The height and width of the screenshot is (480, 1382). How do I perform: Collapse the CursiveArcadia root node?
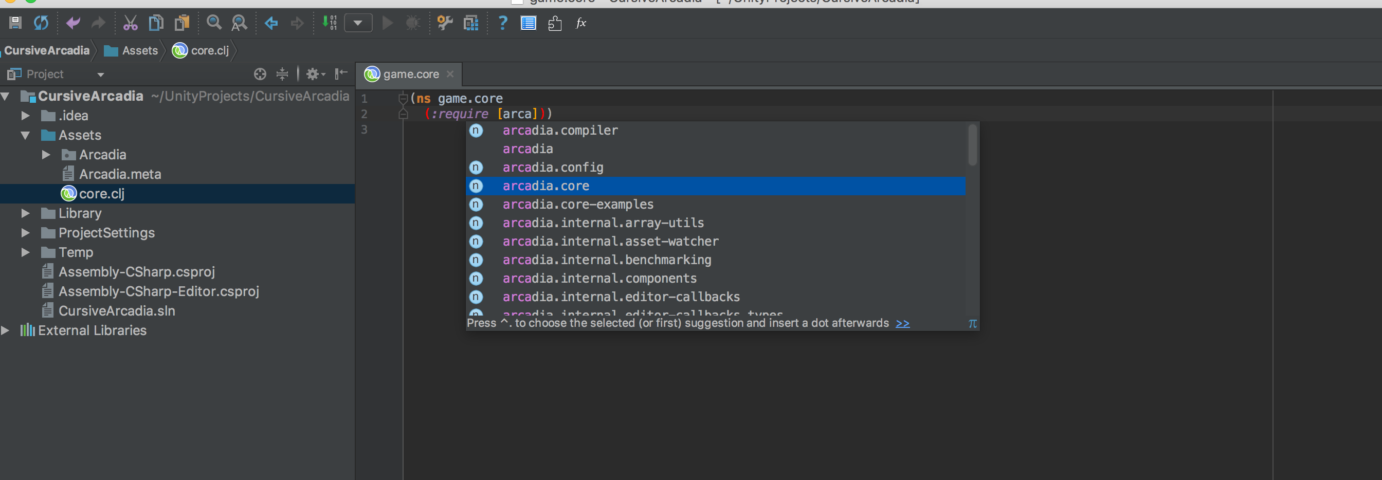point(6,97)
